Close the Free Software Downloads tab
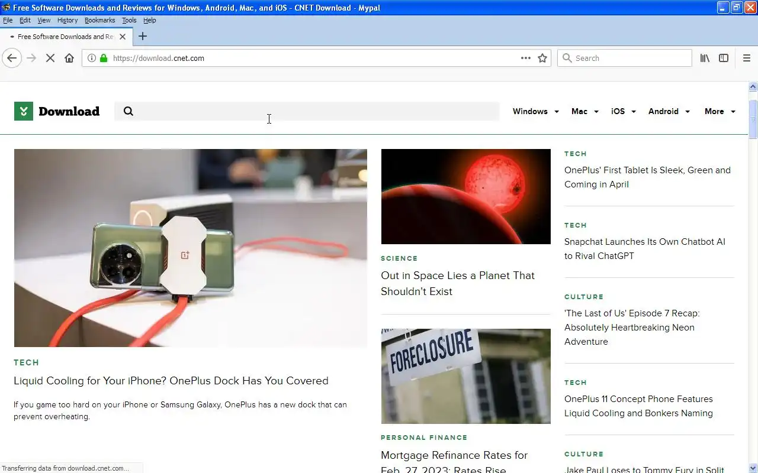 [123, 37]
